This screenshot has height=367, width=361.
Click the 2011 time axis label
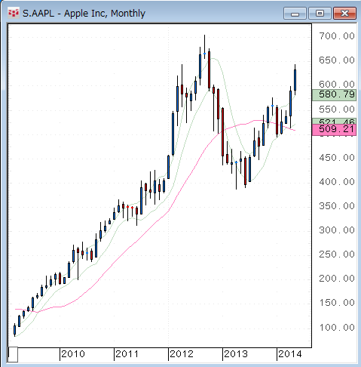click(127, 354)
